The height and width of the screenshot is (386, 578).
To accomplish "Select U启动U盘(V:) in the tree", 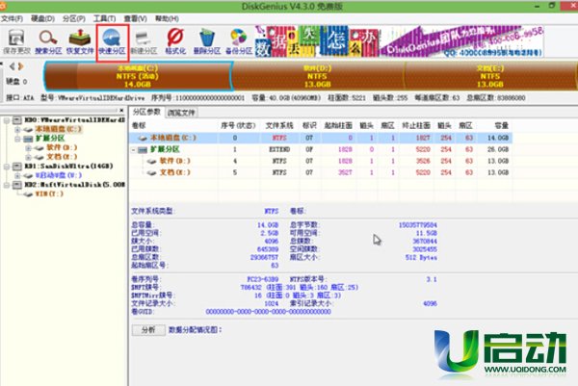I will coord(58,175).
